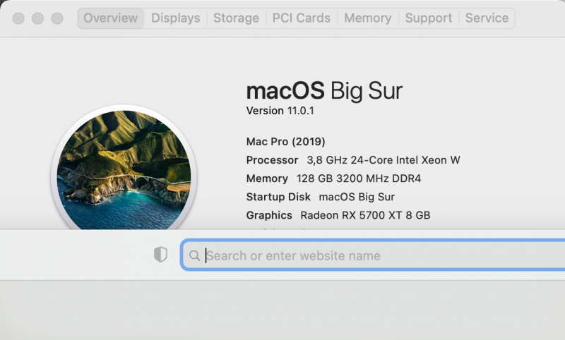Open the Support tab
The image size is (565, 340).
[428, 18]
